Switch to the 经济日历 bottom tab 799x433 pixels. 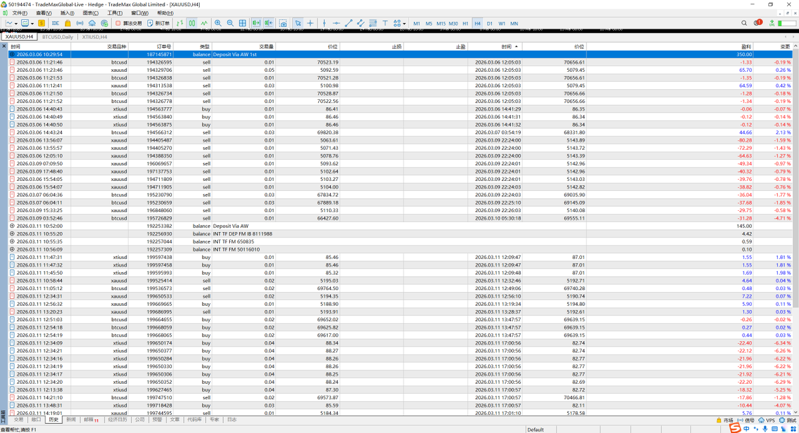[x=117, y=420]
